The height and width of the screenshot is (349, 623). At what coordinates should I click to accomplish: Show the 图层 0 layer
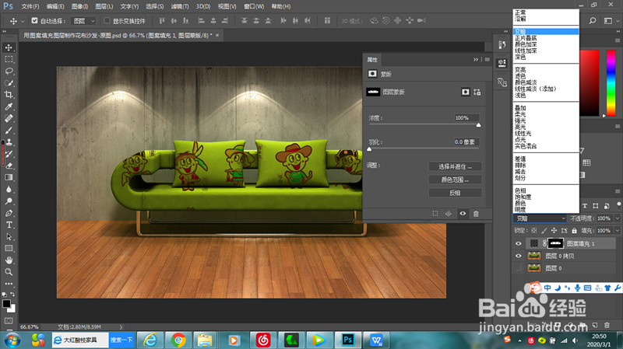click(x=518, y=268)
